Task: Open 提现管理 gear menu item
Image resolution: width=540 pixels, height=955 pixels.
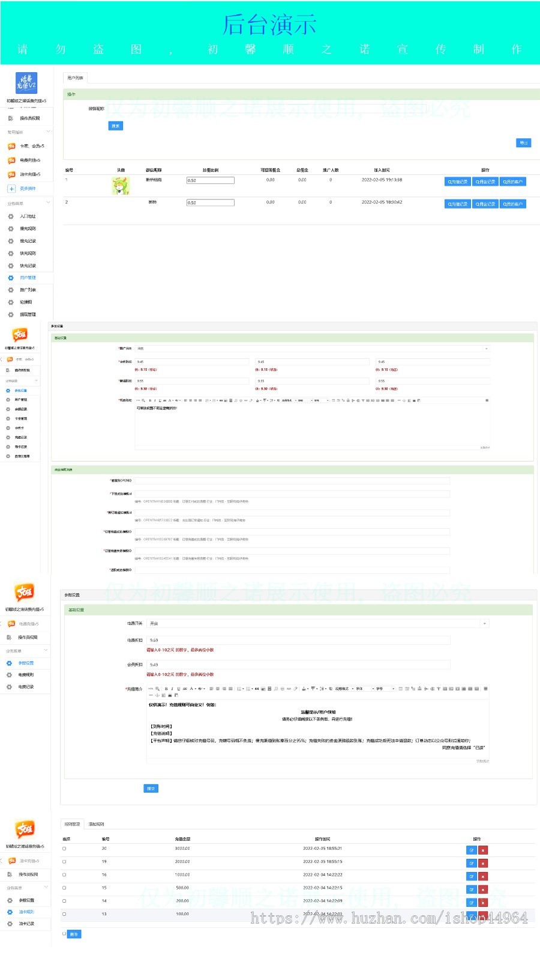Action: 22,314
